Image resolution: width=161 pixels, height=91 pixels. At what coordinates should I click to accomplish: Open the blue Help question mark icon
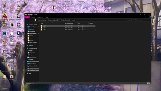tap(150, 17)
